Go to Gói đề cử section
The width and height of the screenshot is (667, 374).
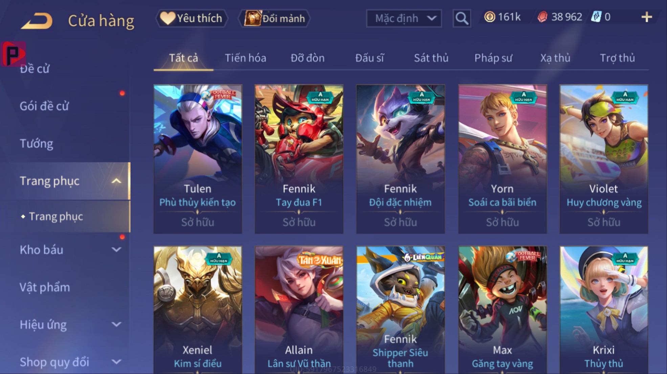(44, 106)
